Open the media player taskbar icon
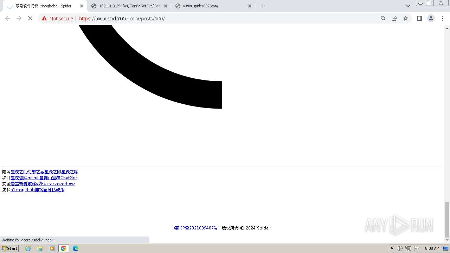The height and width of the screenshot is (253, 450). [x=52, y=248]
